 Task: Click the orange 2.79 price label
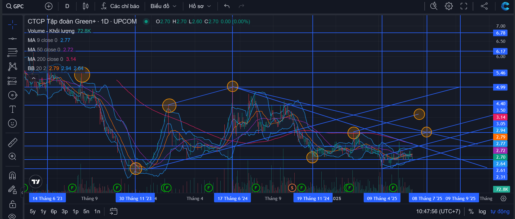coord(501,137)
